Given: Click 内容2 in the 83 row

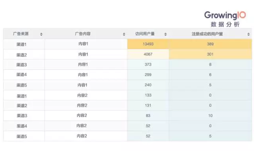Looking at the screenshot, I should [x=82, y=116].
